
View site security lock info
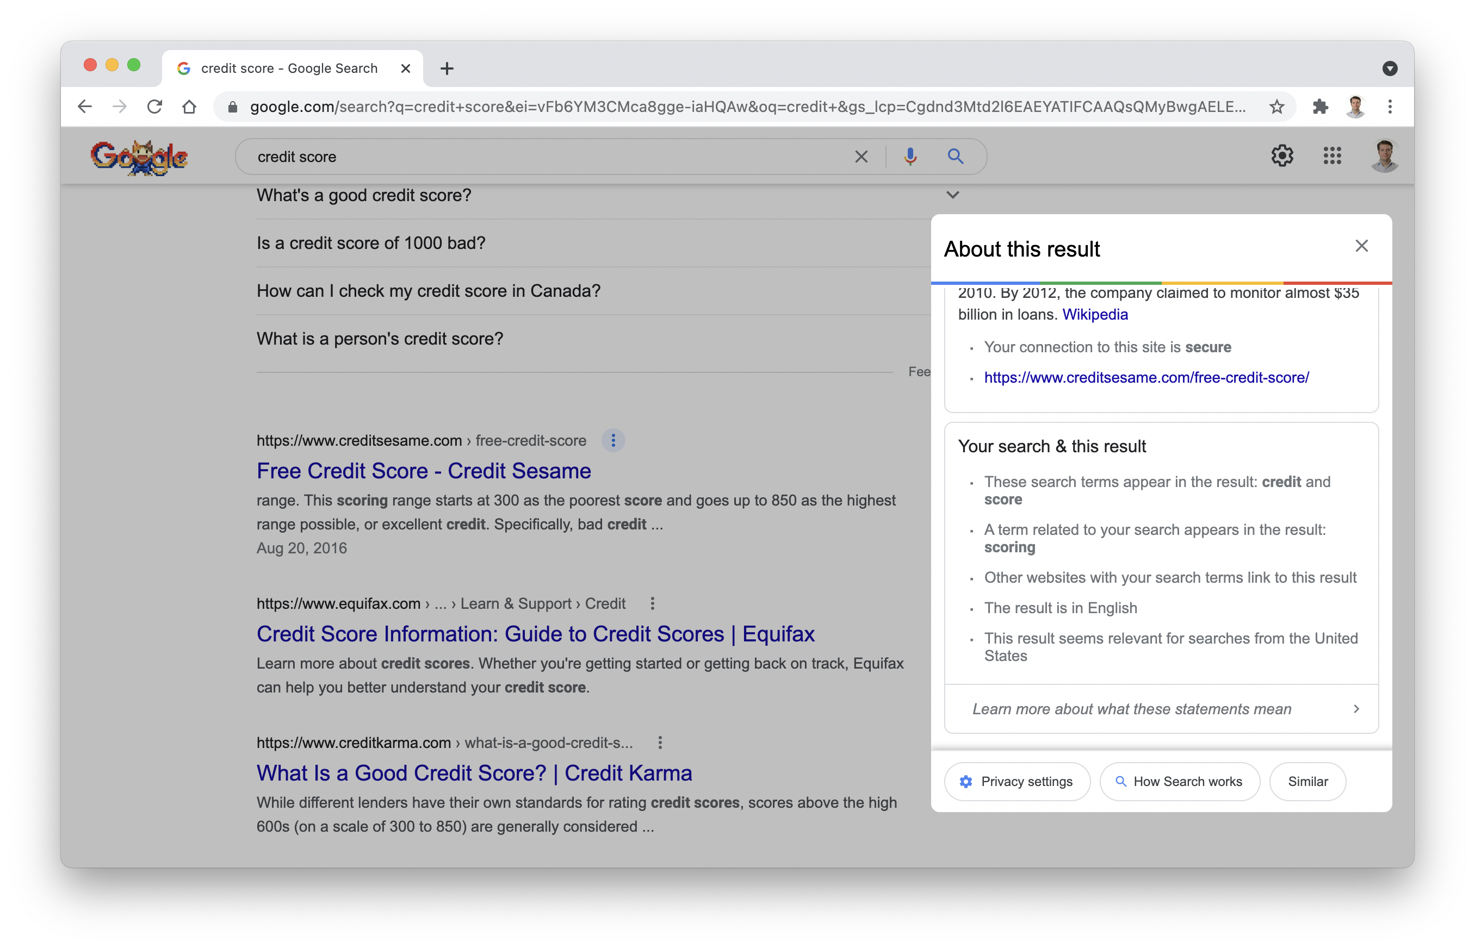click(232, 107)
